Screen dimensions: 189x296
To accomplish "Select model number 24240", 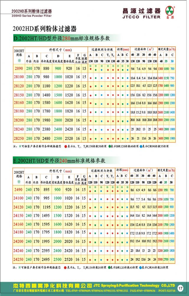I will (18, 251).
